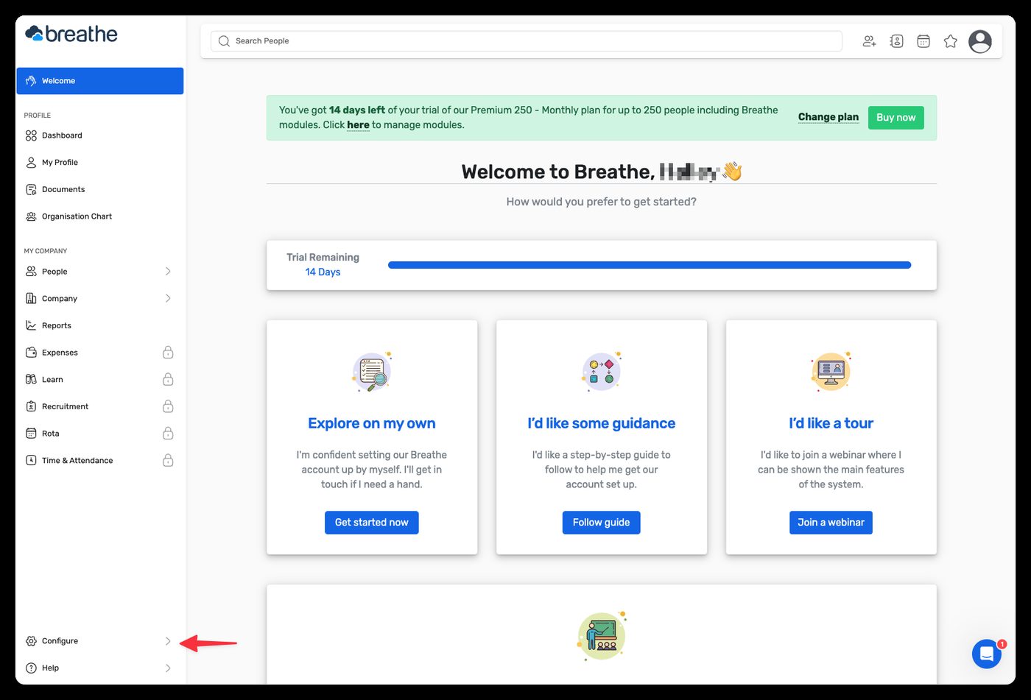Open the Welcome menu item
The image size is (1031, 700).
(x=100, y=81)
